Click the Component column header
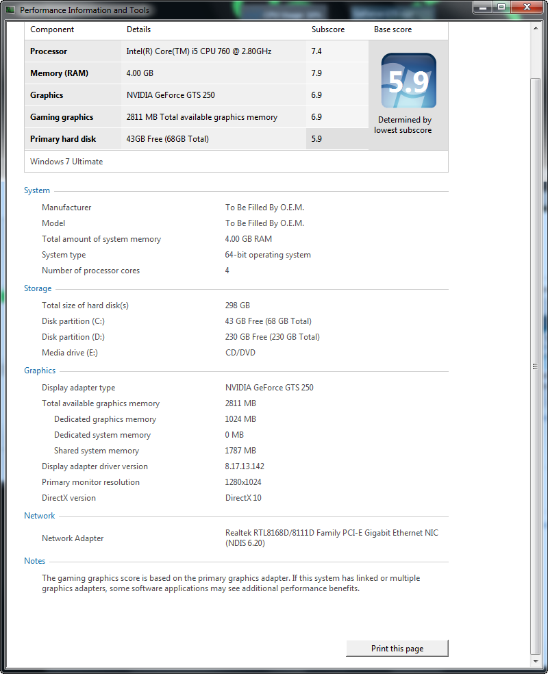This screenshot has height=674, width=548. (52, 29)
